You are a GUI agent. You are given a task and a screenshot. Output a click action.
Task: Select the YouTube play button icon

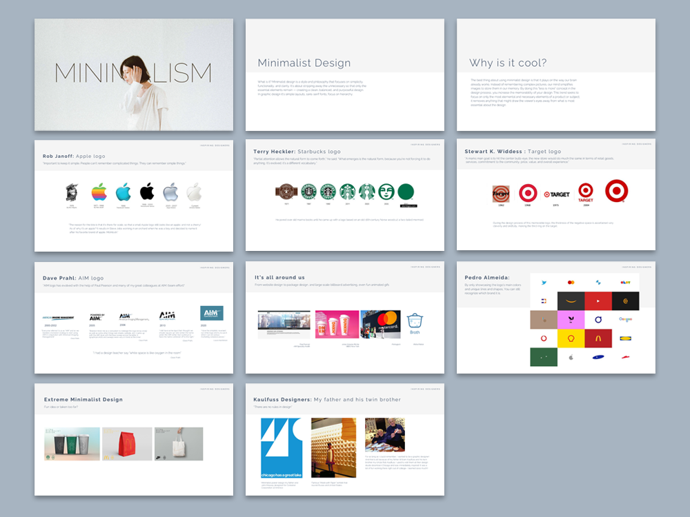click(598, 301)
